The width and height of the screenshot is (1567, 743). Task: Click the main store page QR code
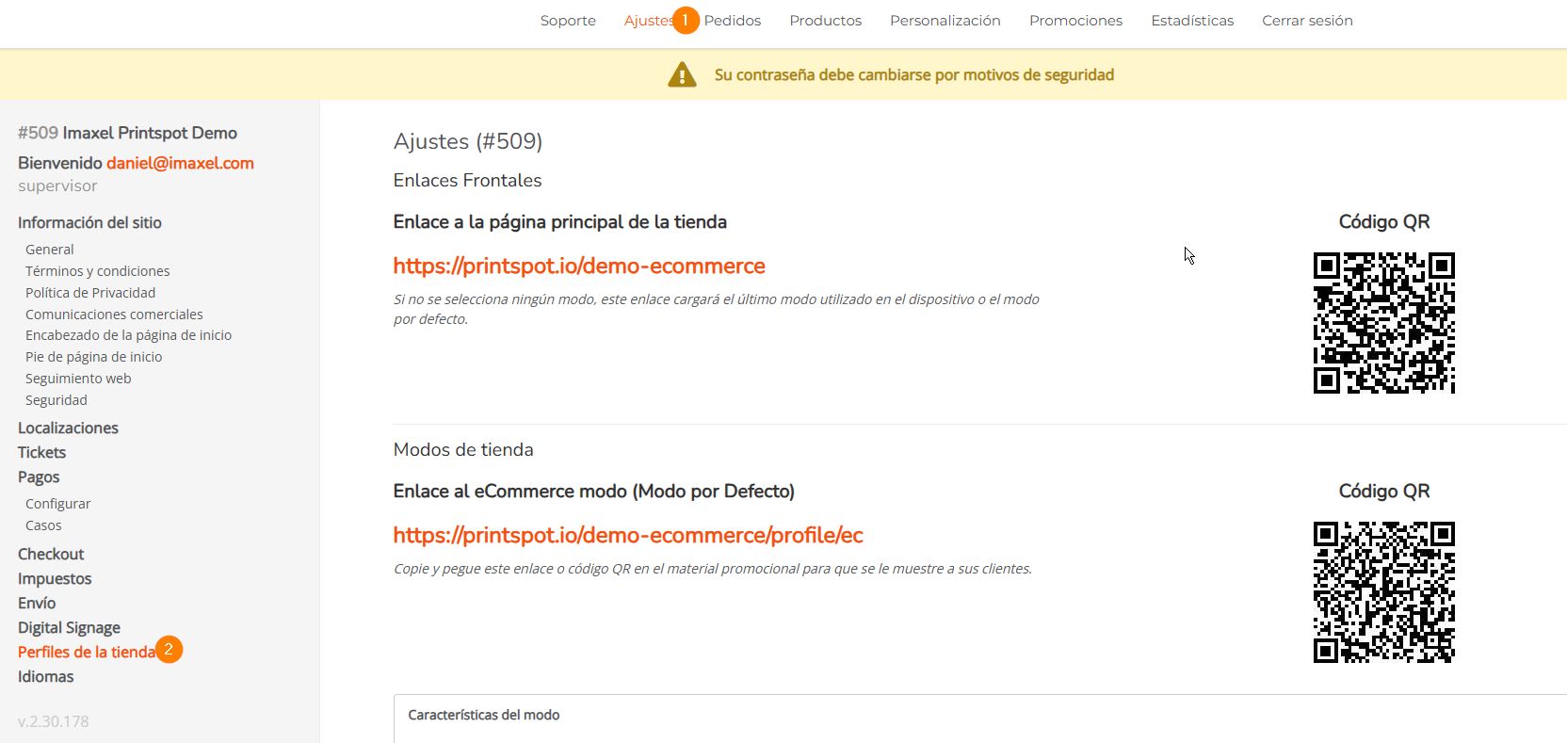pos(1383,323)
